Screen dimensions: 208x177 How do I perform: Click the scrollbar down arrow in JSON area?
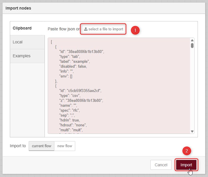192,131
